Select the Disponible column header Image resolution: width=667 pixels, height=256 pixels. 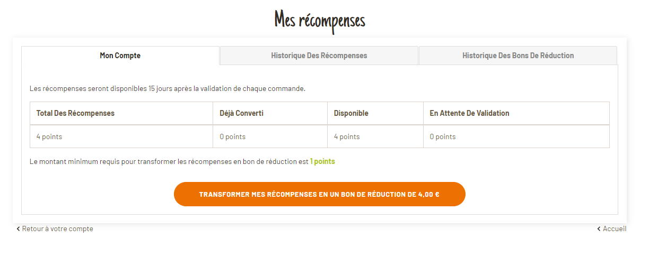click(351, 113)
